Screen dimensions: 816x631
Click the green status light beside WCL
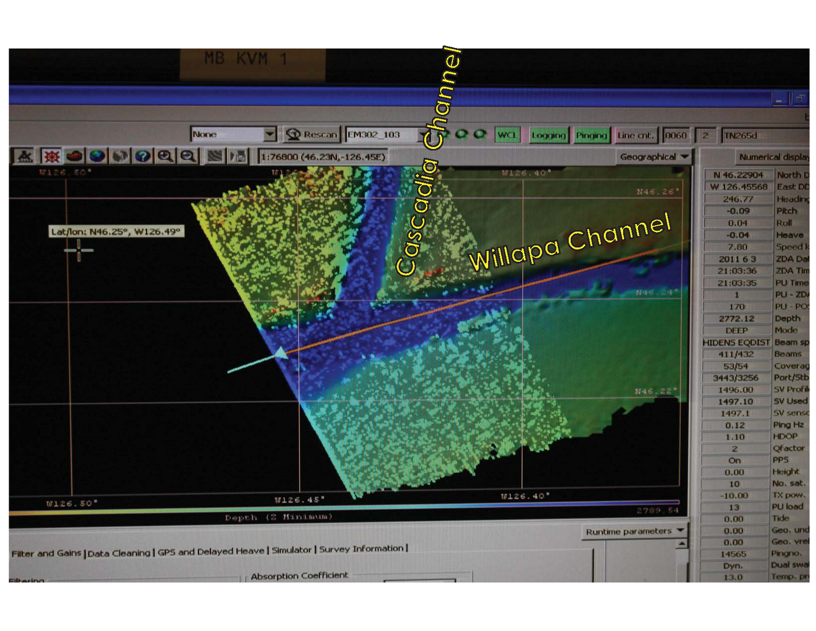[479, 134]
